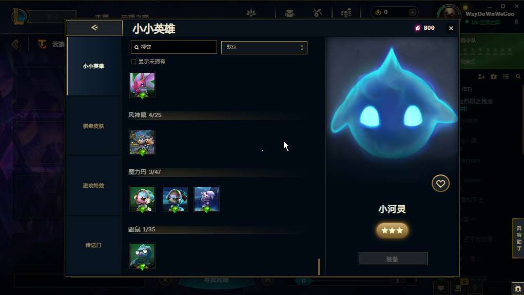Click the three-star tier badge under 小河灵
This screenshot has width=524, height=295.
coord(392,230)
